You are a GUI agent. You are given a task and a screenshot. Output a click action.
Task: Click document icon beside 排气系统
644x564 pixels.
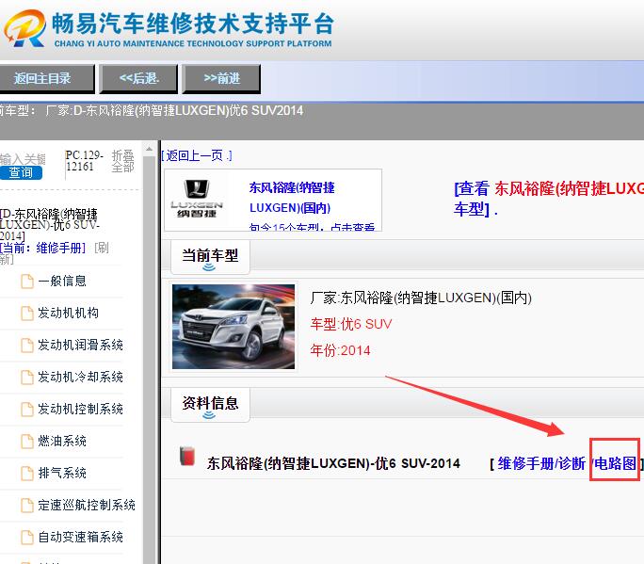(x=27, y=474)
